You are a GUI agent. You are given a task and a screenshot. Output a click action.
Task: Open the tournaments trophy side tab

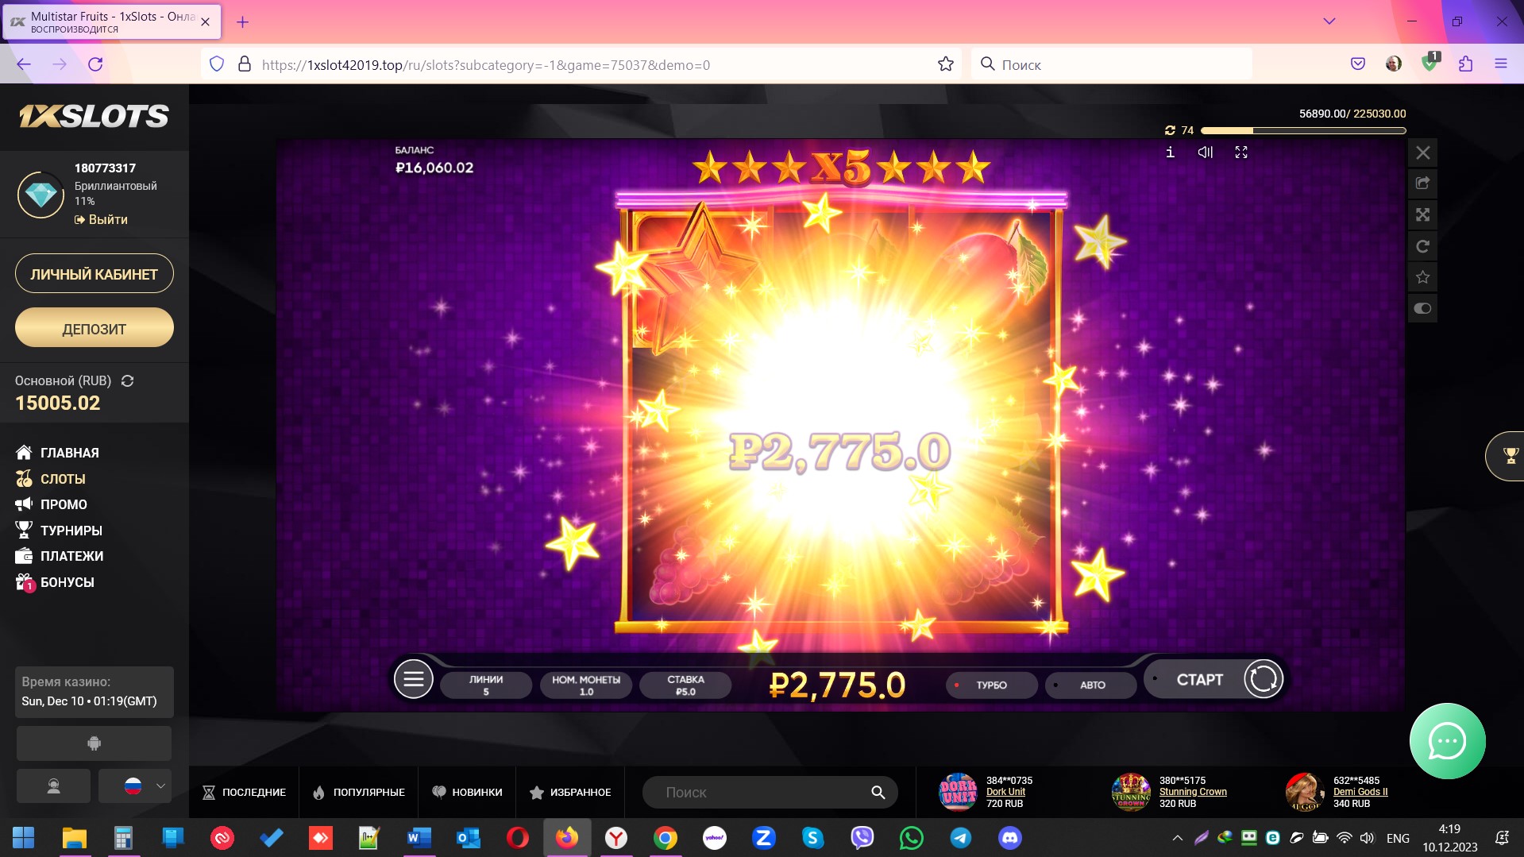point(1507,456)
